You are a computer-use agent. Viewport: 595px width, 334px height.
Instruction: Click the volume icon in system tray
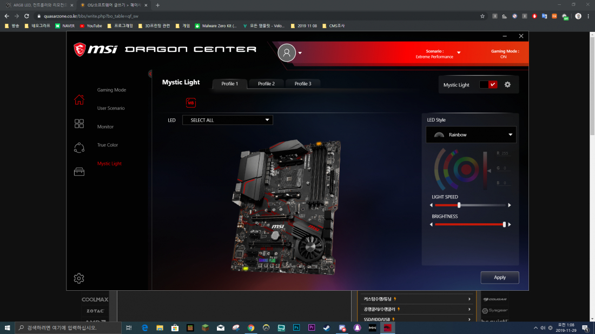point(543,328)
